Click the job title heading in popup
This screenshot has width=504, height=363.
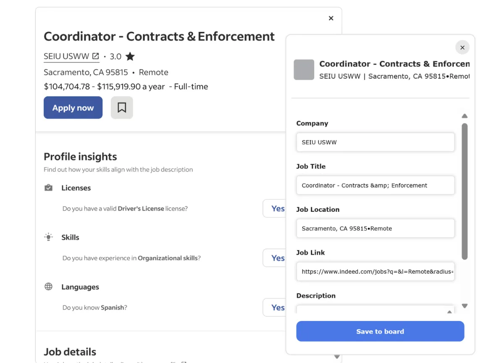tap(394, 64)
